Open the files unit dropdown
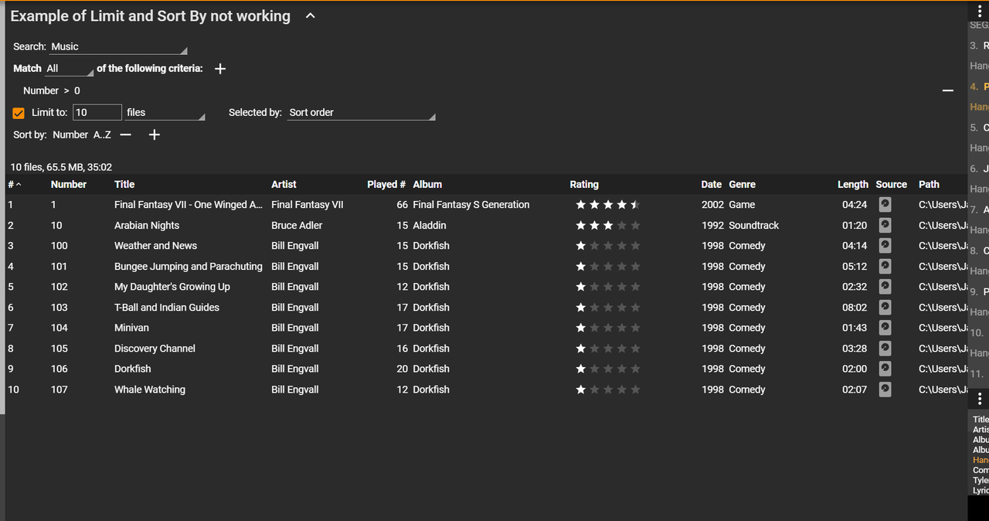Image resolution: width=989 pixels, height=521 pixels. point(165,113)
